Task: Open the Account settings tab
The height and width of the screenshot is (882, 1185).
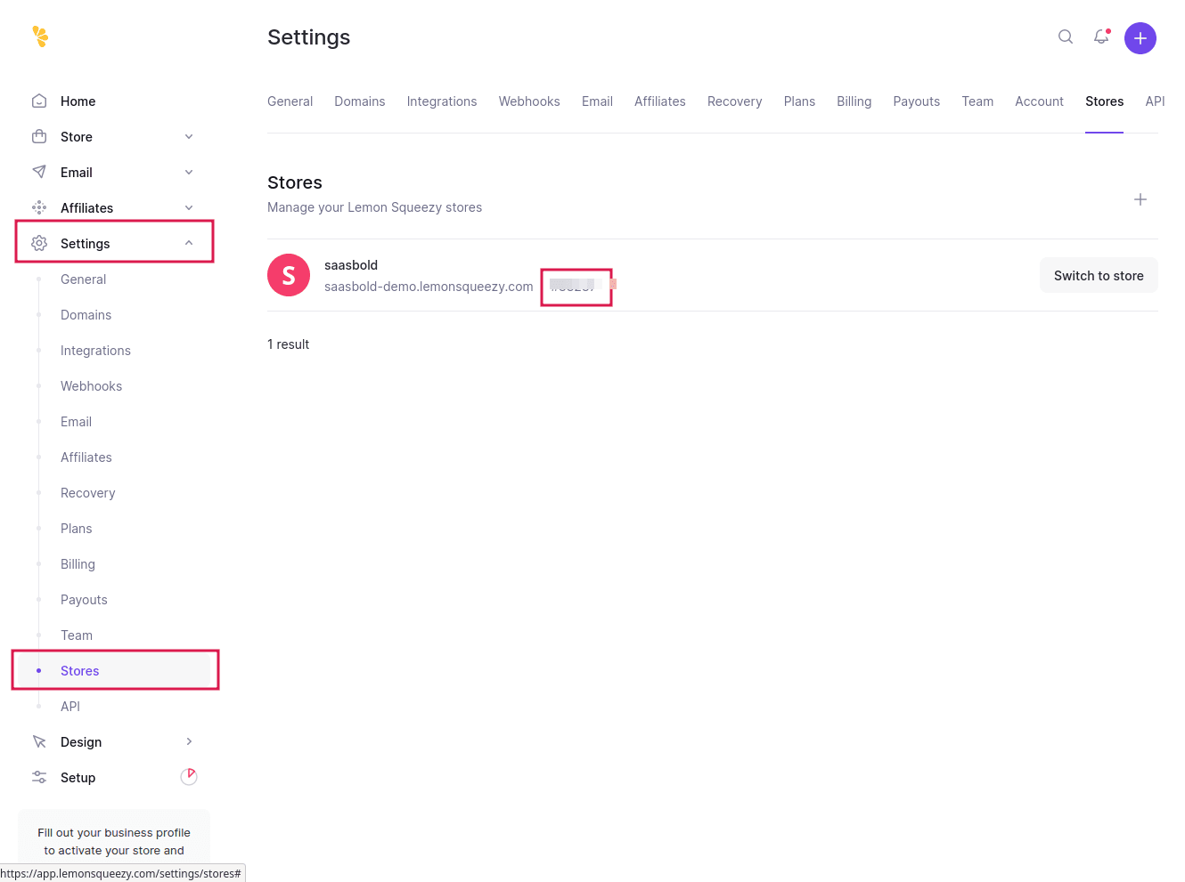Action: pos(1039,101)
